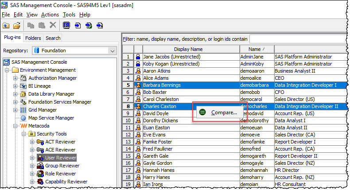Click the up-one-level folder toolbar icon
Viewport: 350px width, 190px height.
6,25
